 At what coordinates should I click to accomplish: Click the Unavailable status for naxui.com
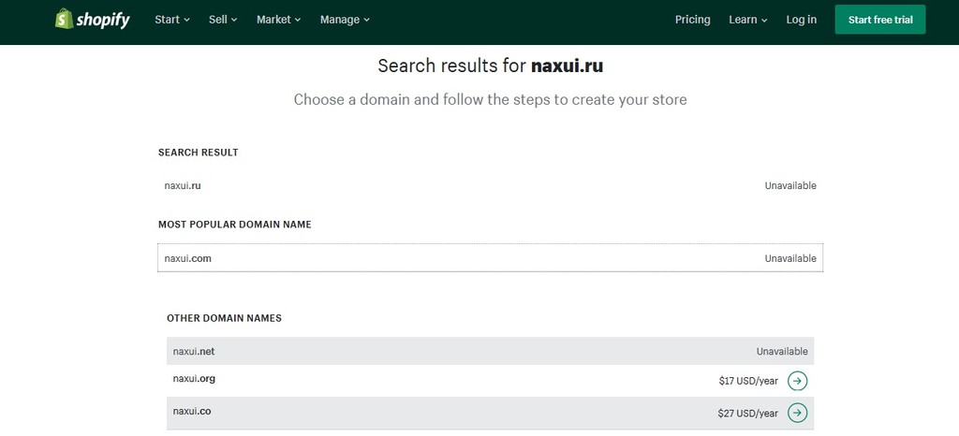tap(790, 258)
